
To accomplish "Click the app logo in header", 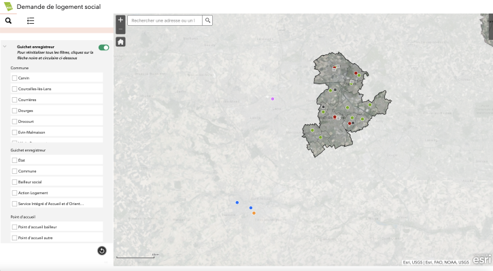I will [8, 6].
